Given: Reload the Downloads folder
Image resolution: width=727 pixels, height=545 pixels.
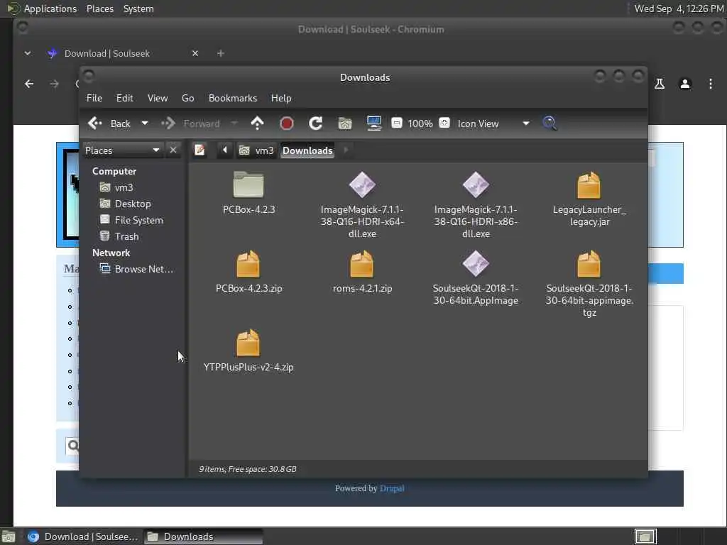Looking at the screenshot, I should click(x=316, y=123).
